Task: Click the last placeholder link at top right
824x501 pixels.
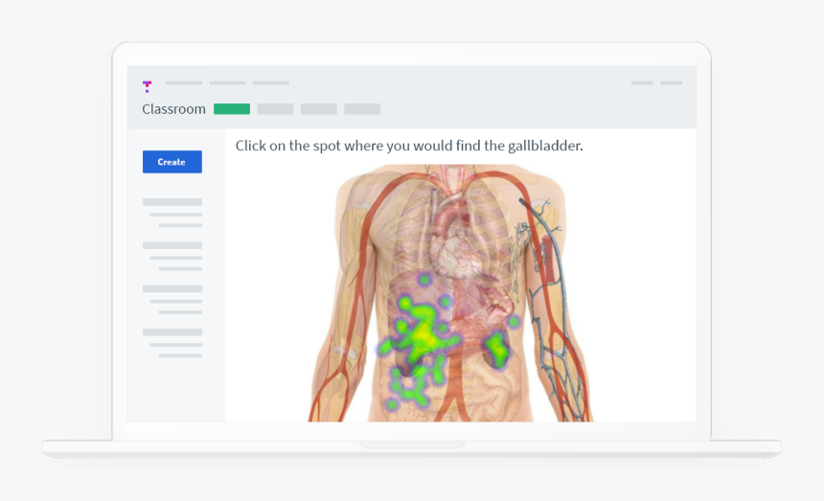Action: tap(671, 83)
